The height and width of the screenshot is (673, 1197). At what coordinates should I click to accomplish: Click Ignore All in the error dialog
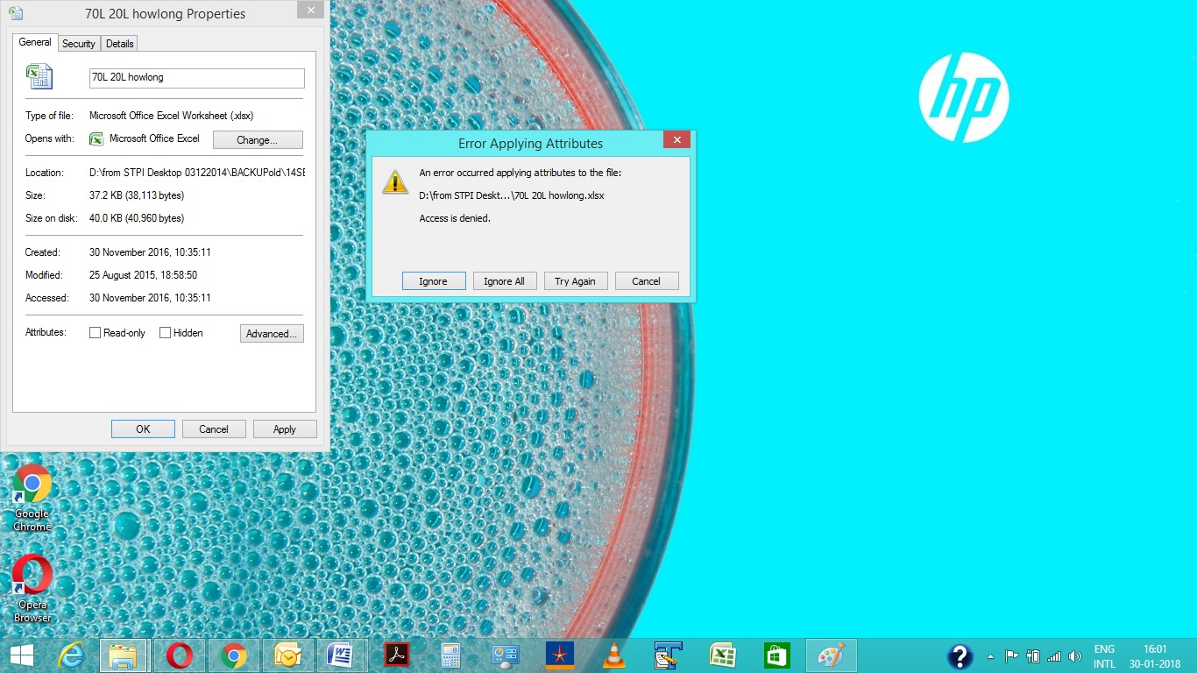click(x=504, y=281)
